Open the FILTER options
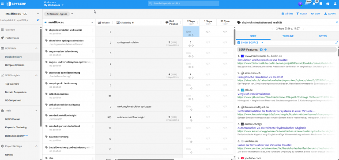This screenshot has width=339, height=160. click(302, 14)
